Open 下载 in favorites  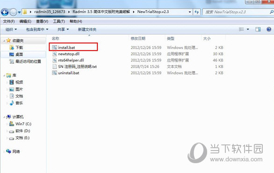point(19,48)
